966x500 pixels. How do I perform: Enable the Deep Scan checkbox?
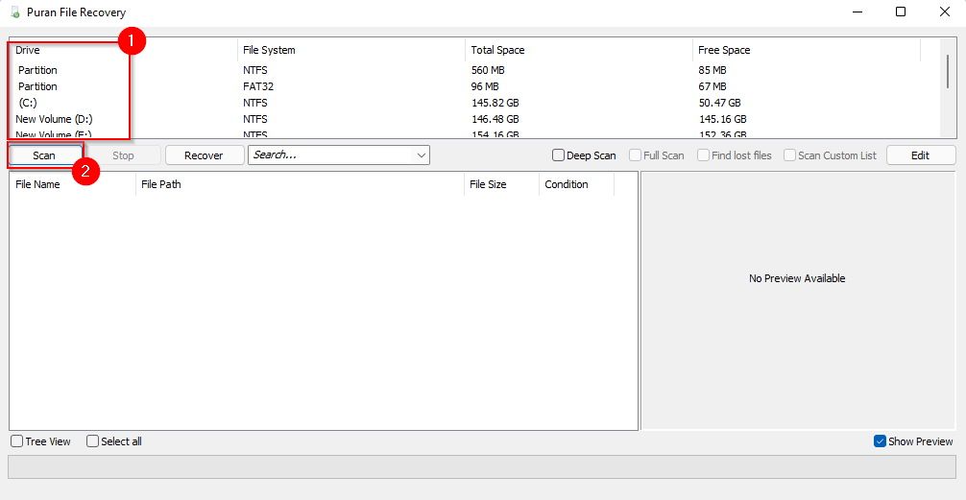click(x=559, y=155)
